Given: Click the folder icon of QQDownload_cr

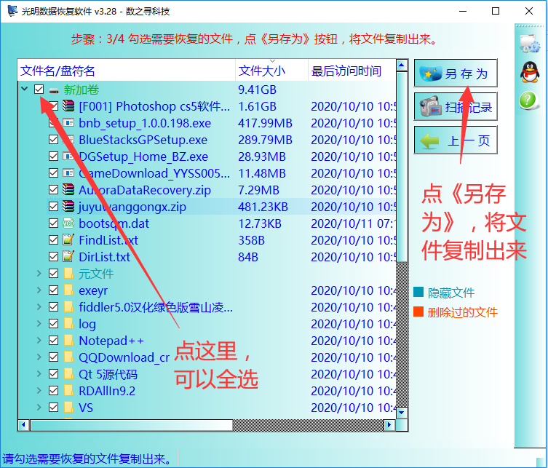Looking at the screenshot, I should [69, 357].
